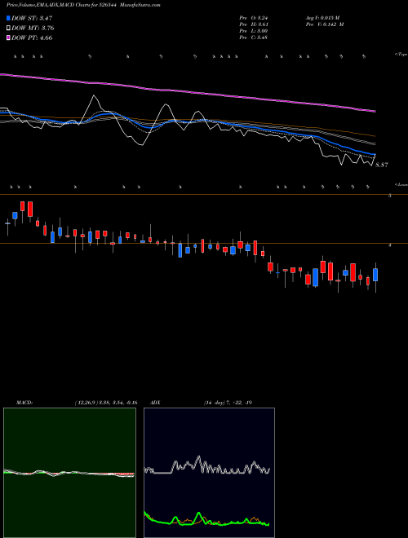Click the peak of the white price line
This screenshot has height=538, width=408.
point(94,95)
